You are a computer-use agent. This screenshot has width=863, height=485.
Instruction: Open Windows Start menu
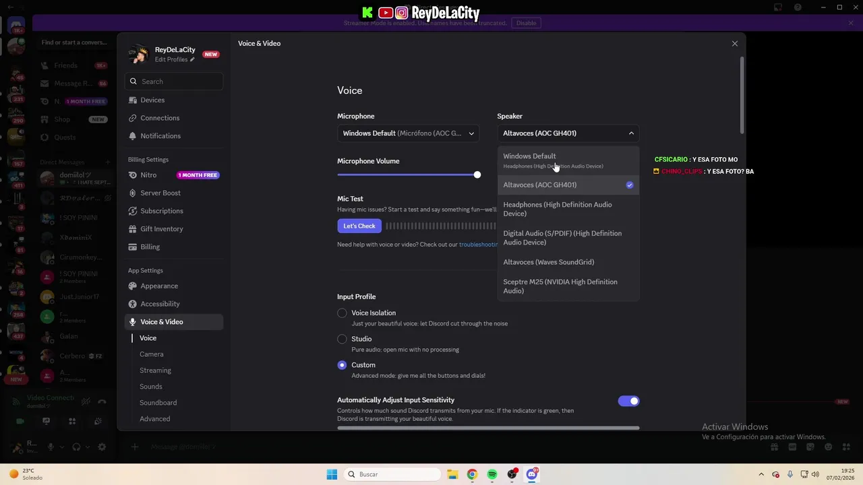[332, 474]
